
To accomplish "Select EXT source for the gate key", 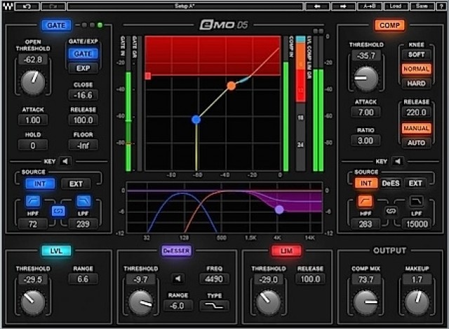I will 76,183.
